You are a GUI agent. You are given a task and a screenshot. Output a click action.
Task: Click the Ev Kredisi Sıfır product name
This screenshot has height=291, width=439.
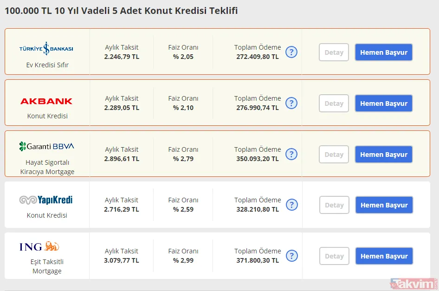(x=47, y=65)
